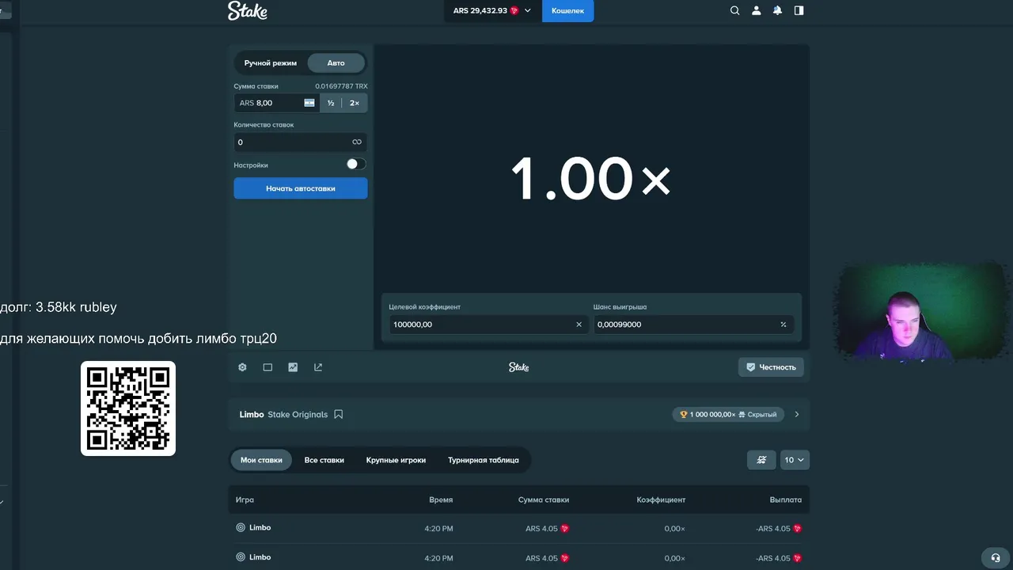The image size is (1013, 570).
Task: Clear target multiplier with X icon
Action: (579, 325)
